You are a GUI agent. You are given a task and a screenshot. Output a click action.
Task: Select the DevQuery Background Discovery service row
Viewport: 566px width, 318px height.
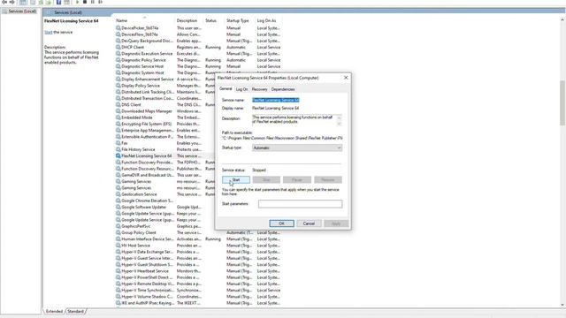click(198, 41)
